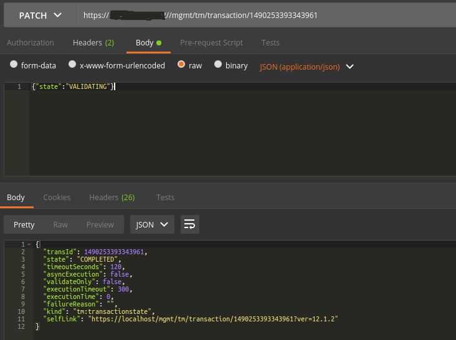Open the JSON (application/json) content type dropdown

tap(306, 66)
